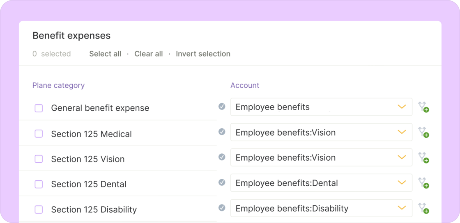Image resolution: width=460 pixels, height=223 pixels.
Task: Click split icon in Section 125 Vision row
Action: point(423,158)
